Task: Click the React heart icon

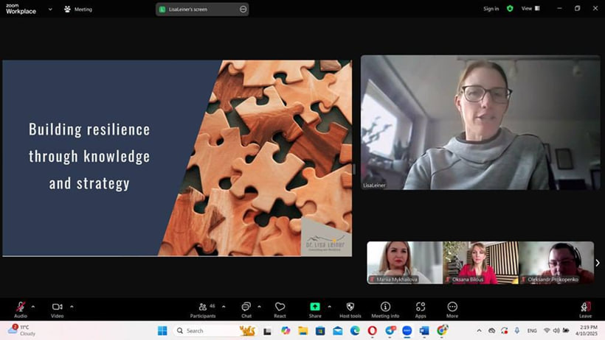Action: [x=280, y=308]
